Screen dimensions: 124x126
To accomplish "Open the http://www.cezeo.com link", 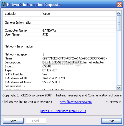I will (76, 102).
